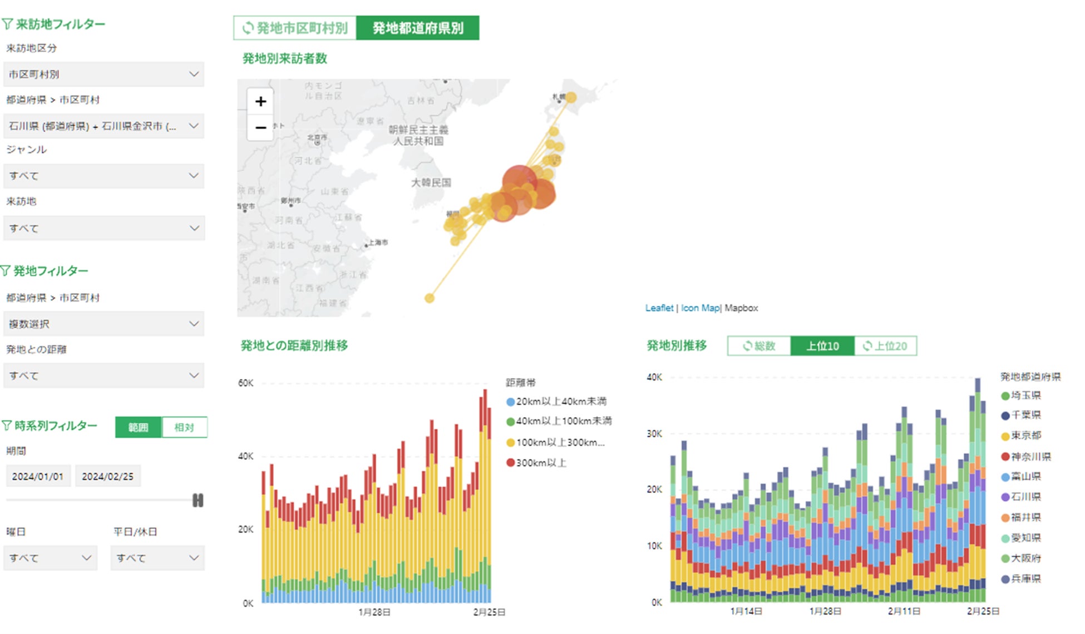Switch chart to 上位20 view
This screenshot has width=1085, height=634.
click(x=885, y=346)
